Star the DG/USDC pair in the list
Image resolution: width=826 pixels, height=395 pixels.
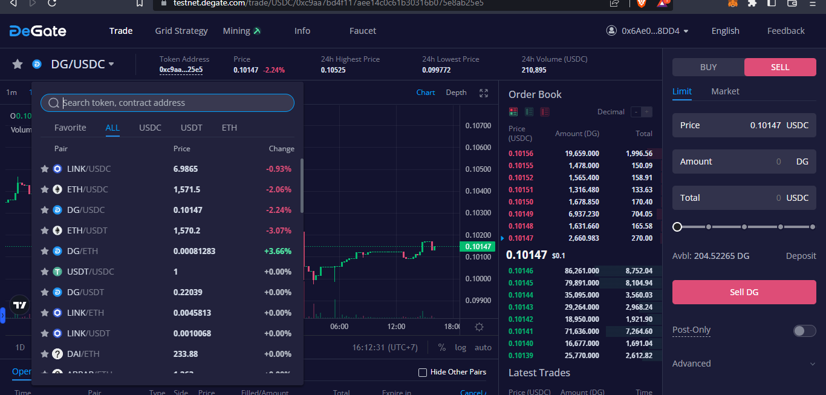(x=45, y=210)
